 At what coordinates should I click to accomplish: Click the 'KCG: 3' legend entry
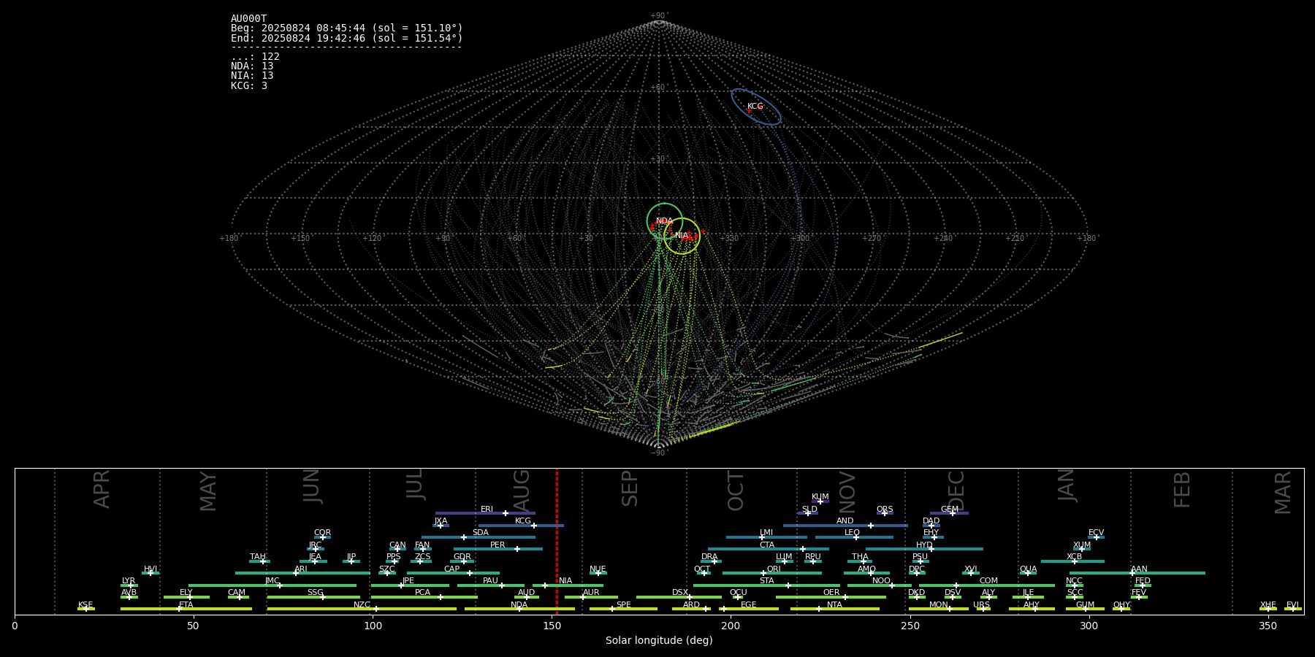pos(249,86)
